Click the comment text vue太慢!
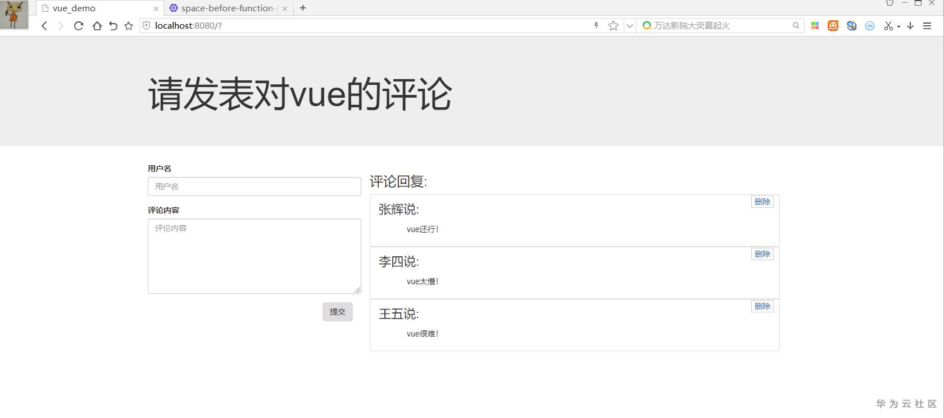This screenshot has height=418, width=944. (x=423, y=281)
